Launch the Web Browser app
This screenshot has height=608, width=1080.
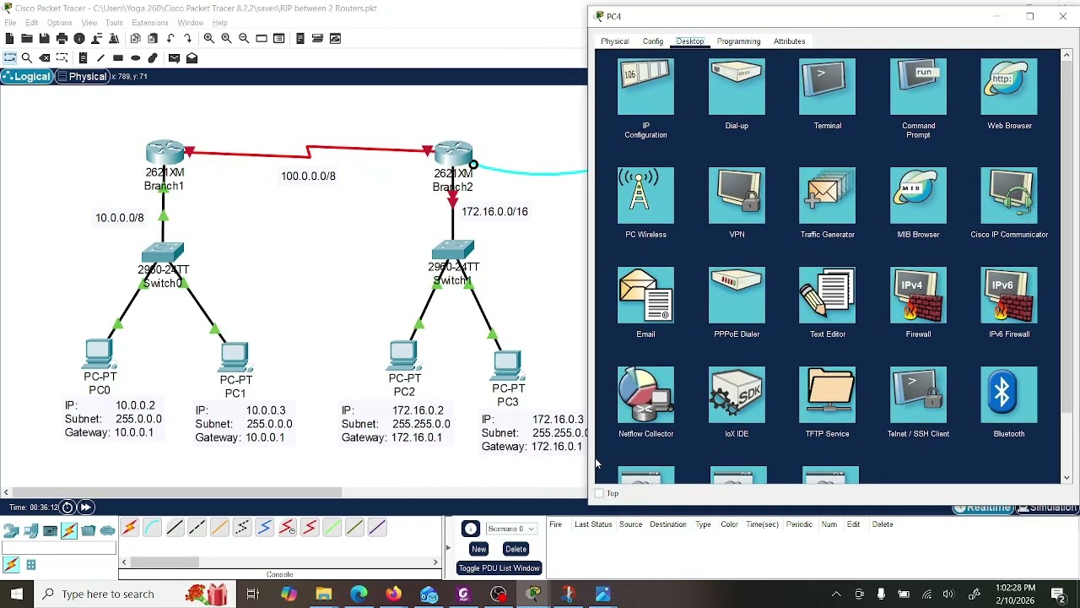(x=1009, y=86)
